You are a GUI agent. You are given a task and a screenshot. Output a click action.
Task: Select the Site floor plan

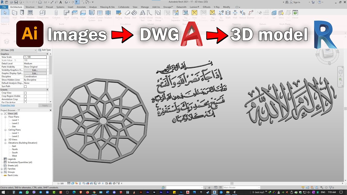(x=14, y=126)
